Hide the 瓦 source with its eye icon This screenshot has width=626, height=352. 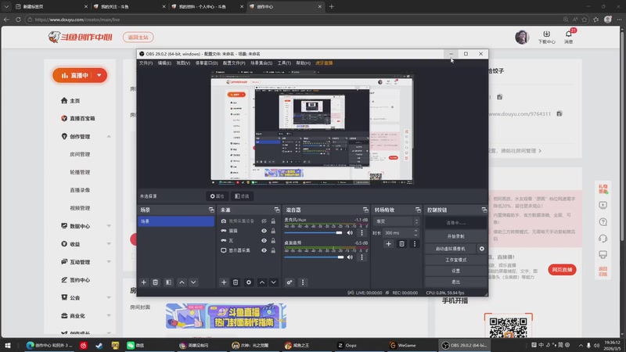264,241
